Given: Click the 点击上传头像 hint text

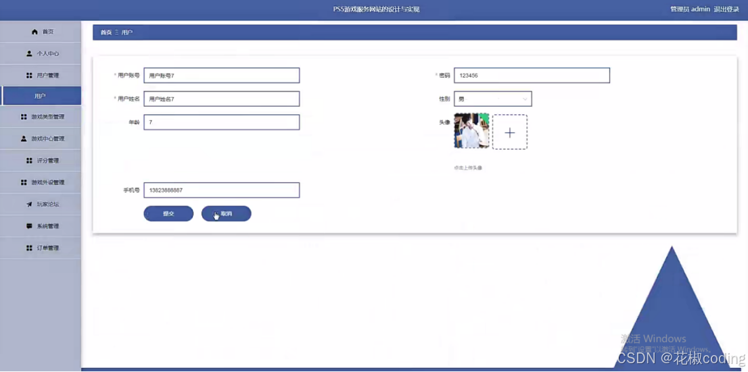Looking at the screenshot, I should pos(468,167).
